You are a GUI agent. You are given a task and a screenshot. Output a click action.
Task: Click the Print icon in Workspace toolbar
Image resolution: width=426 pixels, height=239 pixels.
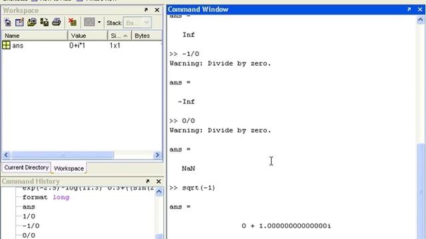(x=57, y=22)
